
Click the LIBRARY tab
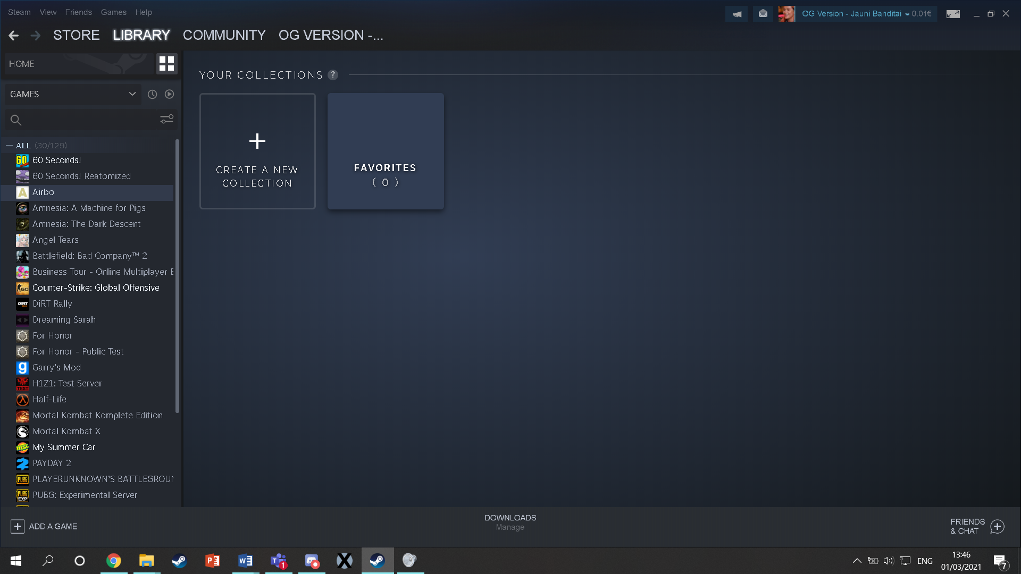[x=141, y=35]
